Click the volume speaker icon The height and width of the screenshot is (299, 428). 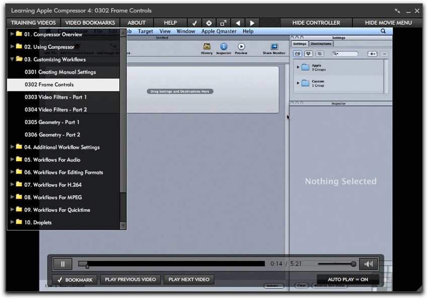pyautogui.click(x=369, y=264)
